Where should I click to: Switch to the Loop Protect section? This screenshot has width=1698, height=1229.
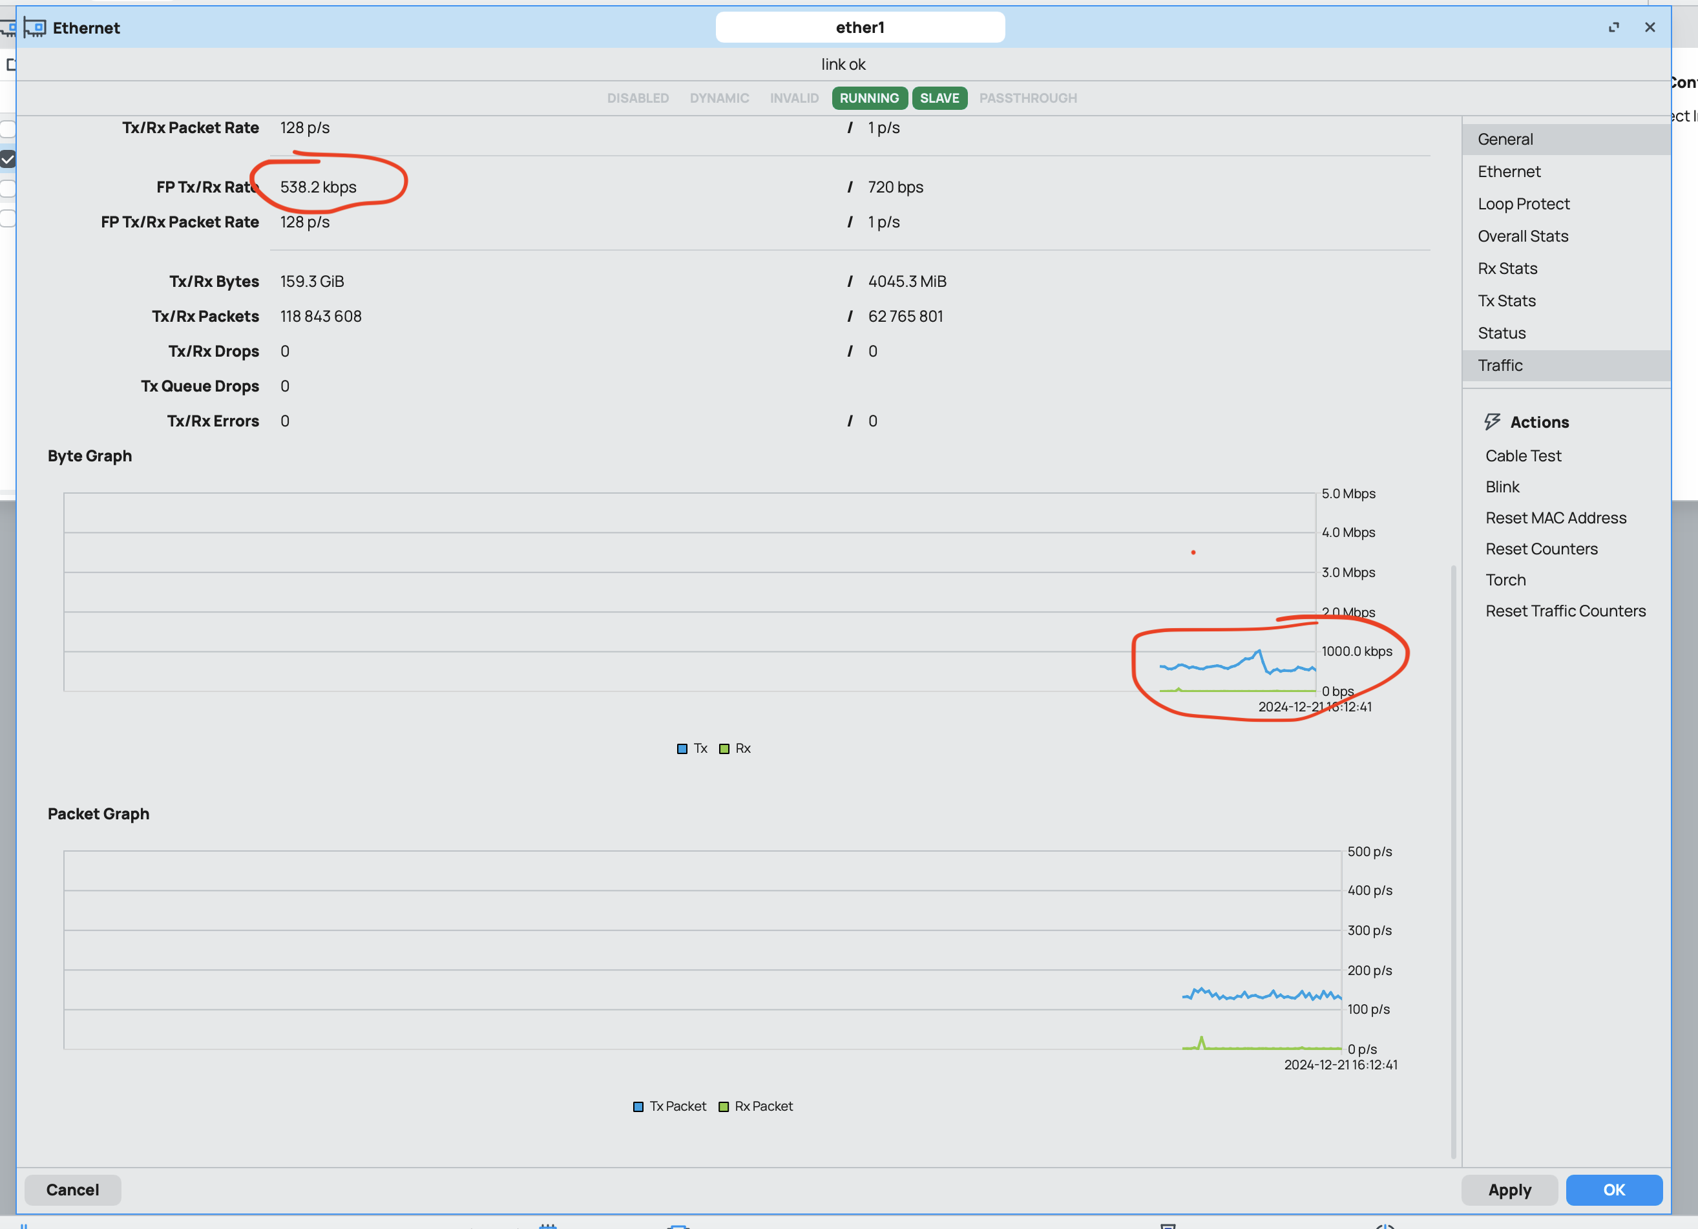tap(1523, 204)
